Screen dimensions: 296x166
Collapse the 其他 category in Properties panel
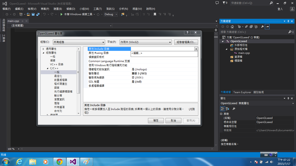(x=221, y=114)
